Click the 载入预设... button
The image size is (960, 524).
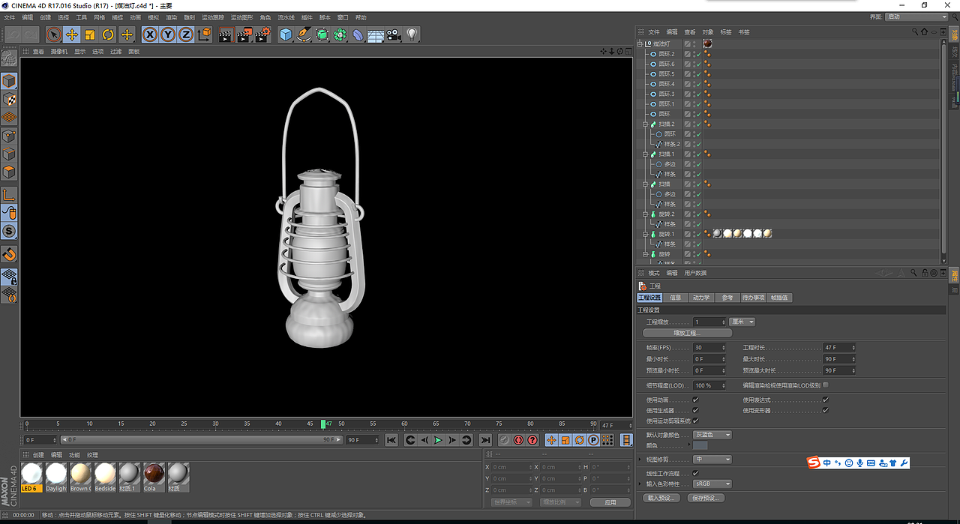(x=662, y=498)
